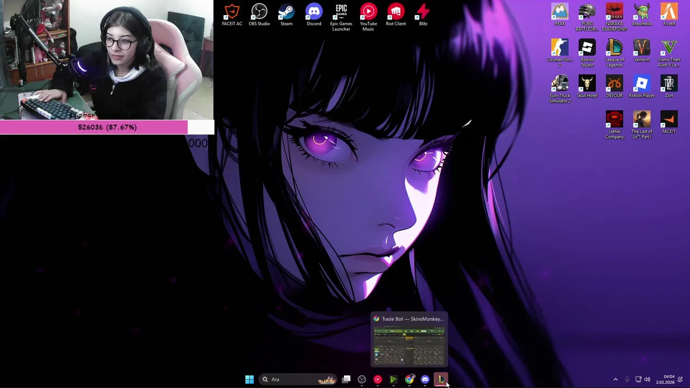
Task: Click the green play-arrow taskbar icon
Action: [x=394, y=379]
